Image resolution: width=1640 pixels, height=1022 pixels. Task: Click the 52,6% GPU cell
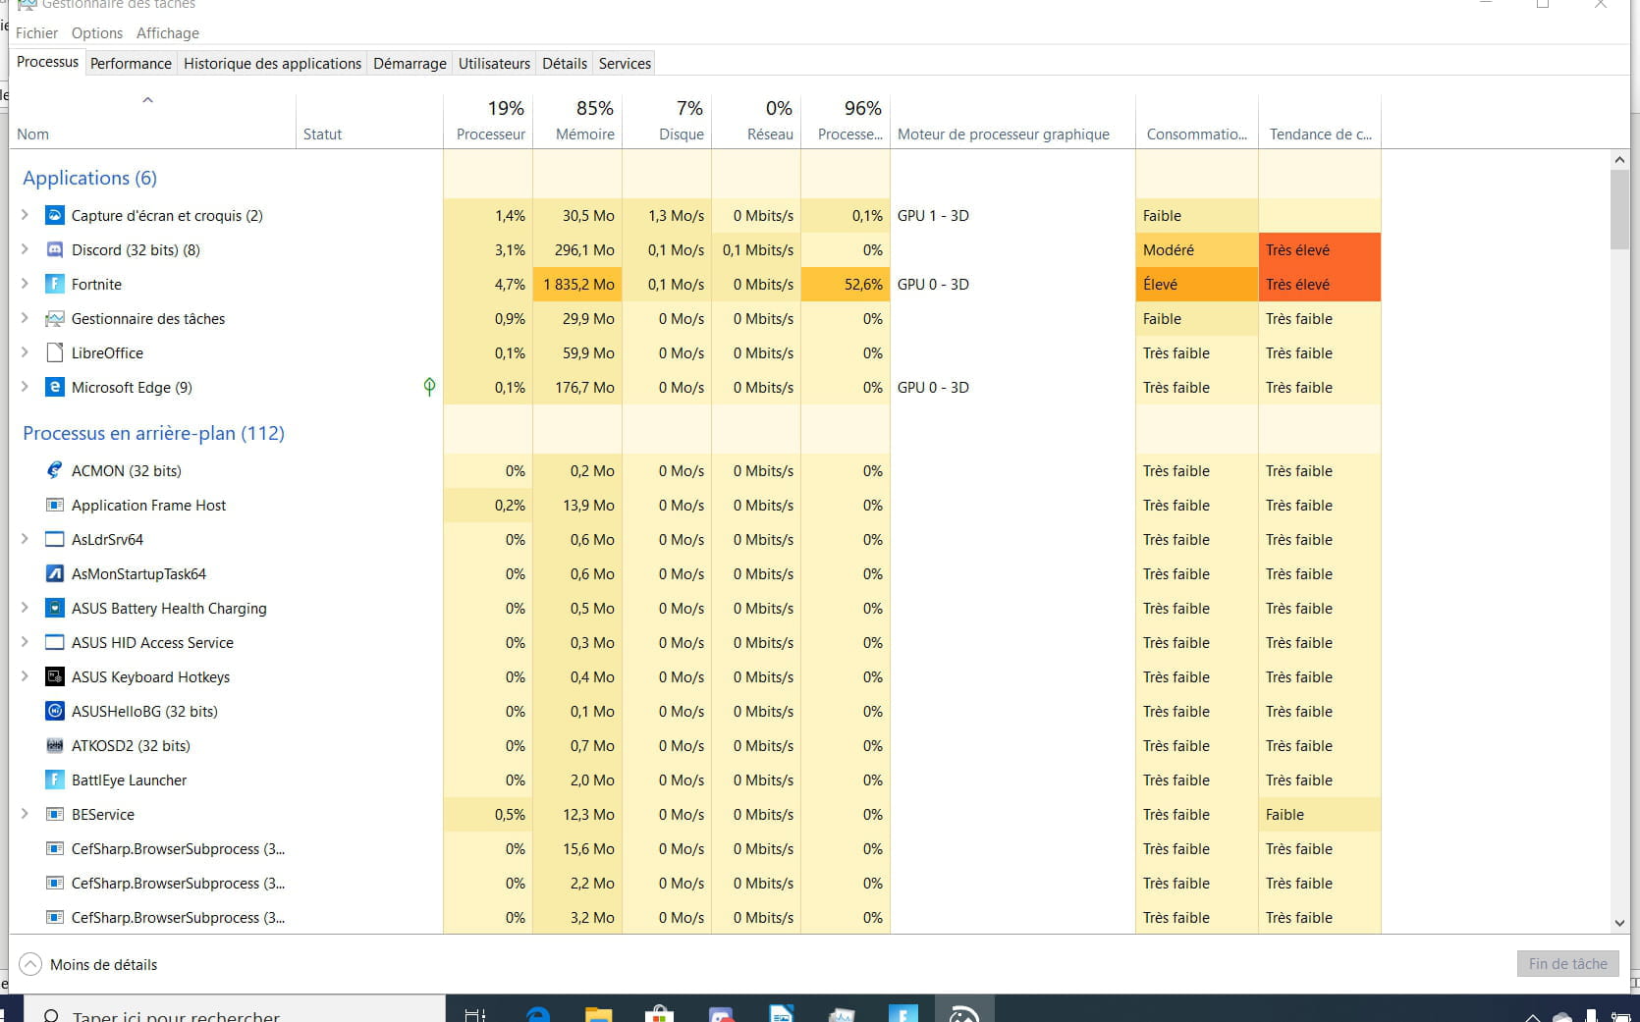click(x=846, y=284)
